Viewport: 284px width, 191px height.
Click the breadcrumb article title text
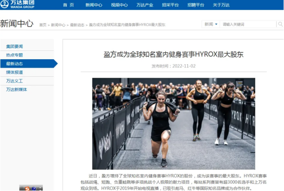127,25
